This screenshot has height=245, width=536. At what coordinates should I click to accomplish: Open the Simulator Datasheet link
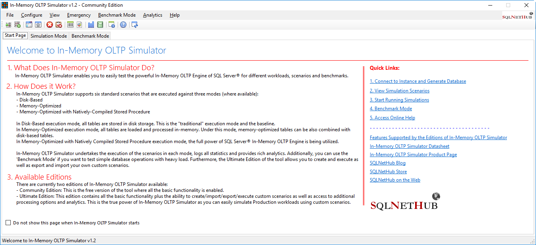(410, 146)
